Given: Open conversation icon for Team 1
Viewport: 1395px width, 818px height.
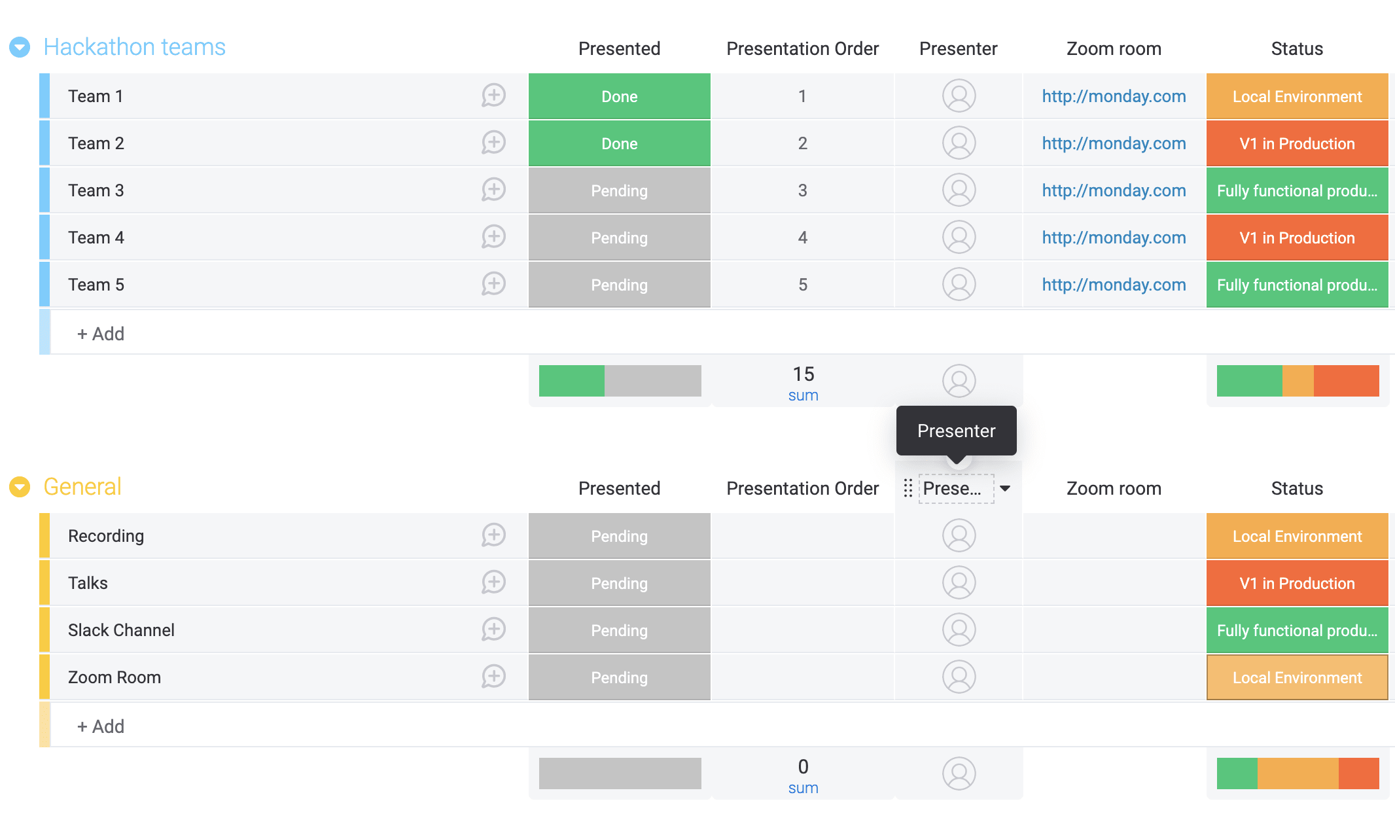Looking at the screenshot, I should 493,96.
